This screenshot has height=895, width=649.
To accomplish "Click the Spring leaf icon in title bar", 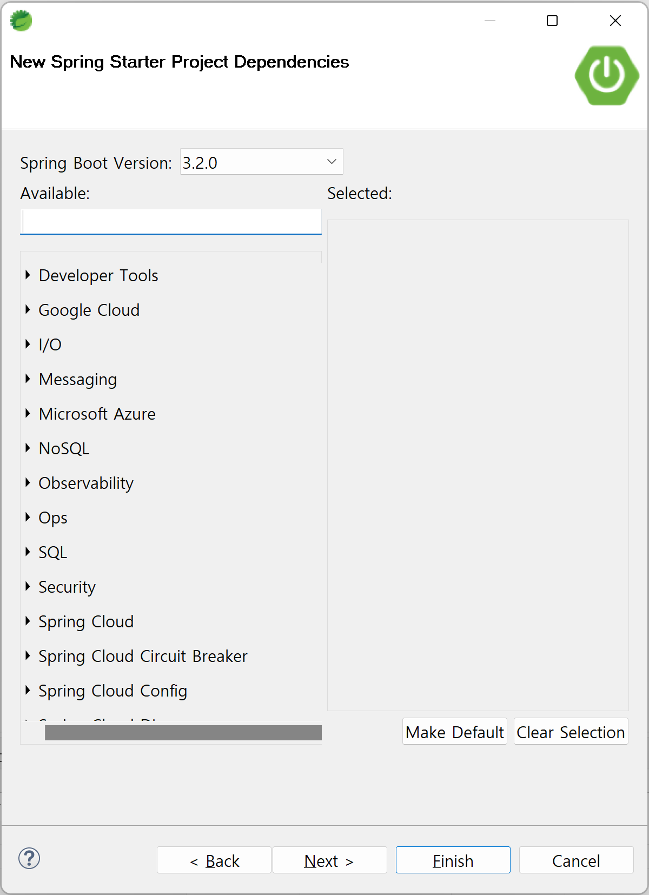I will 21,21.
